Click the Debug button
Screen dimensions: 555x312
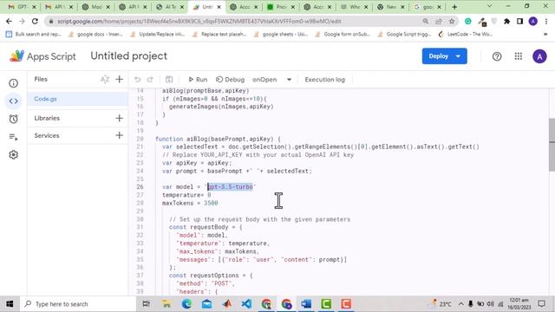pyautogui.click(x=230, y=80)
